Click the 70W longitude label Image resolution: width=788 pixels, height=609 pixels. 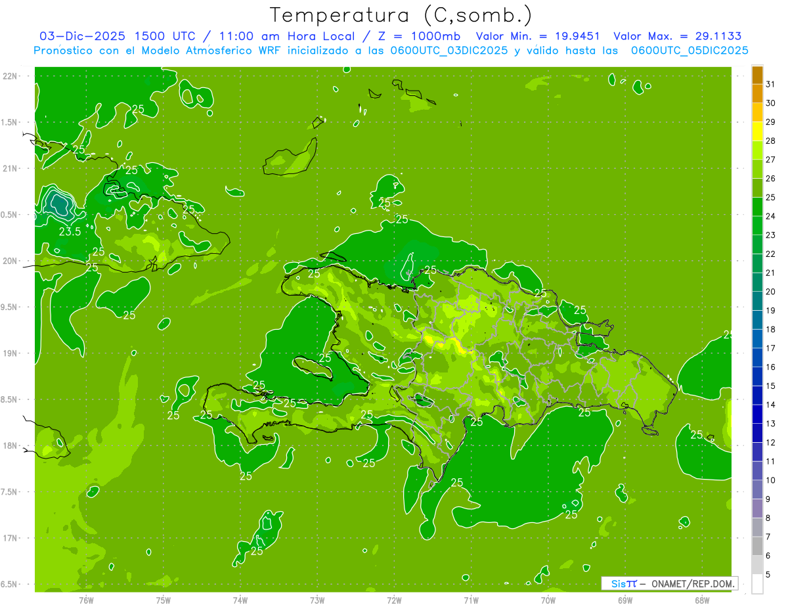[x=548, y=599]
